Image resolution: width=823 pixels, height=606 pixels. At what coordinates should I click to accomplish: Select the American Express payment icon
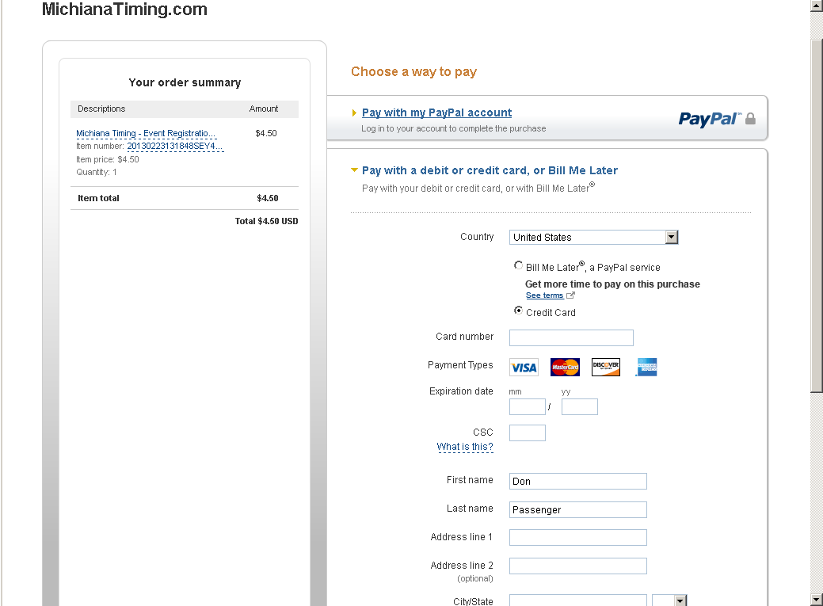tap(646, 367)
